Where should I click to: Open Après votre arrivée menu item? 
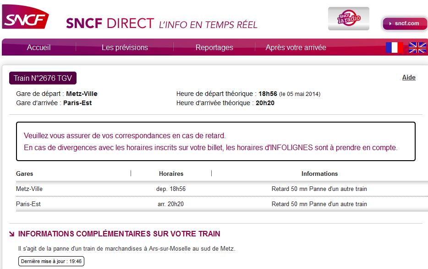[x=296, y=47]
